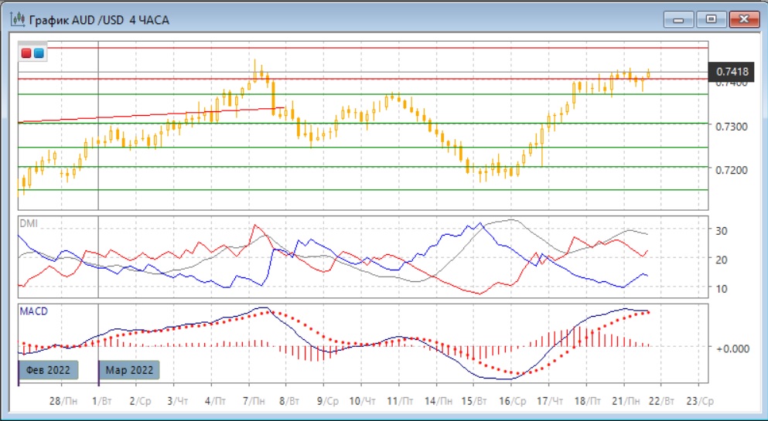The image size is (768, 421).
Task: Click the current price label 0.7418
Action: coord(732,72)
